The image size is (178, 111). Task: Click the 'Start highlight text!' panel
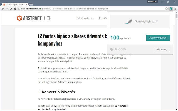point(140,22)
